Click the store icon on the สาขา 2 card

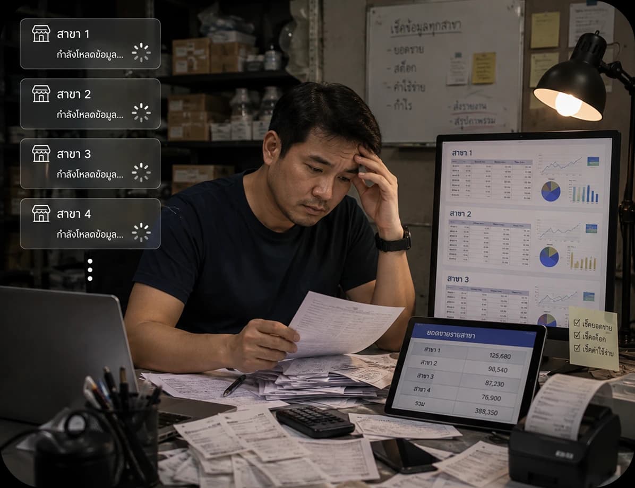tap(41, 93)
